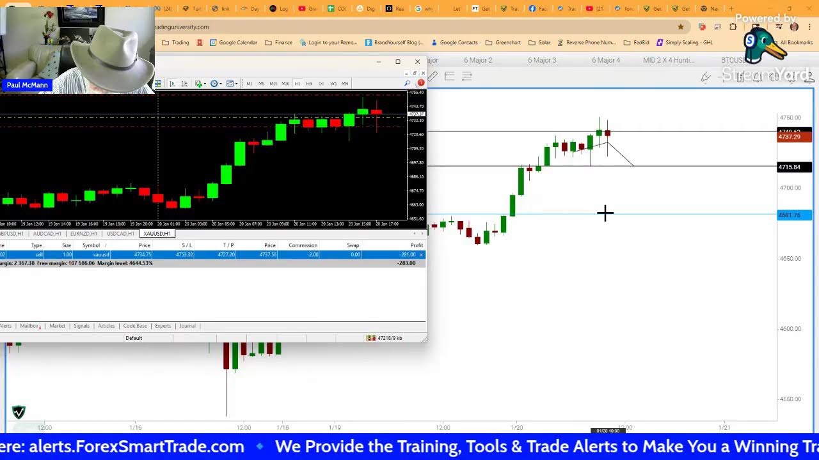Open the Journal terminal tab
Image resolution: width=819 pixels, height=460 pixels.
coord(187,326)
